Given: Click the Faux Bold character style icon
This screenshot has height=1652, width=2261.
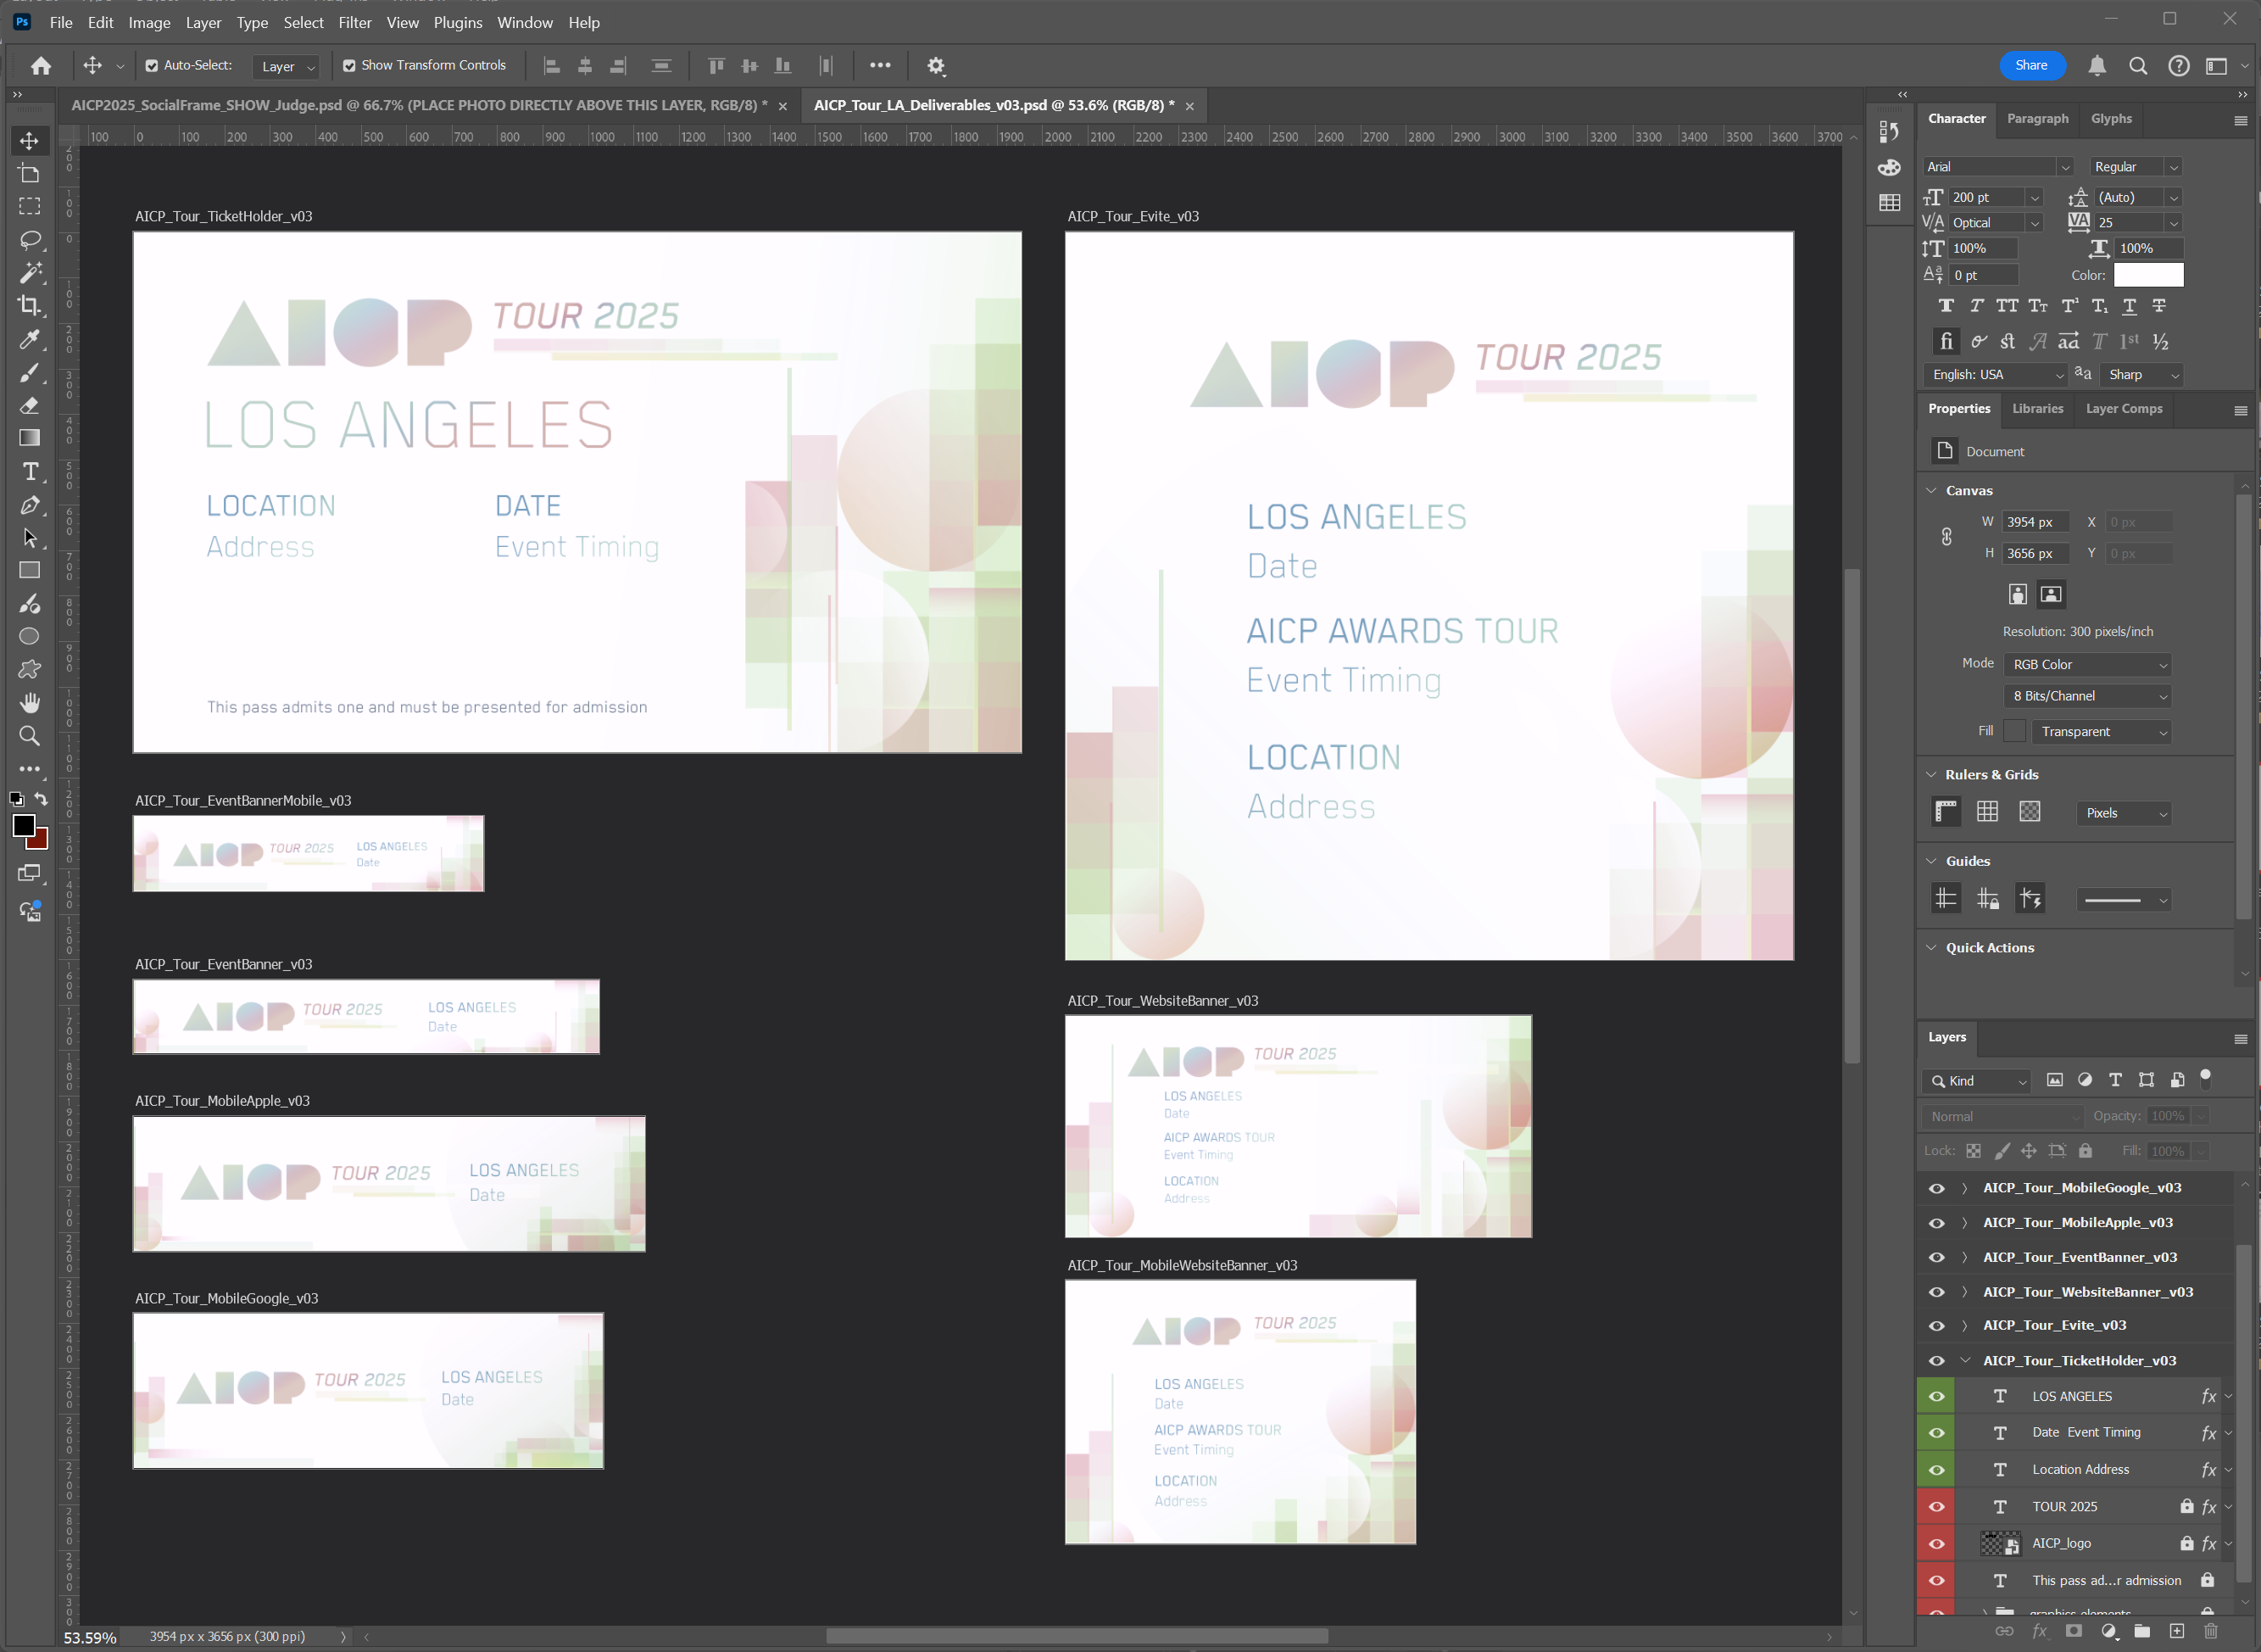Looking at the screenshot, I should (1945, 306).
